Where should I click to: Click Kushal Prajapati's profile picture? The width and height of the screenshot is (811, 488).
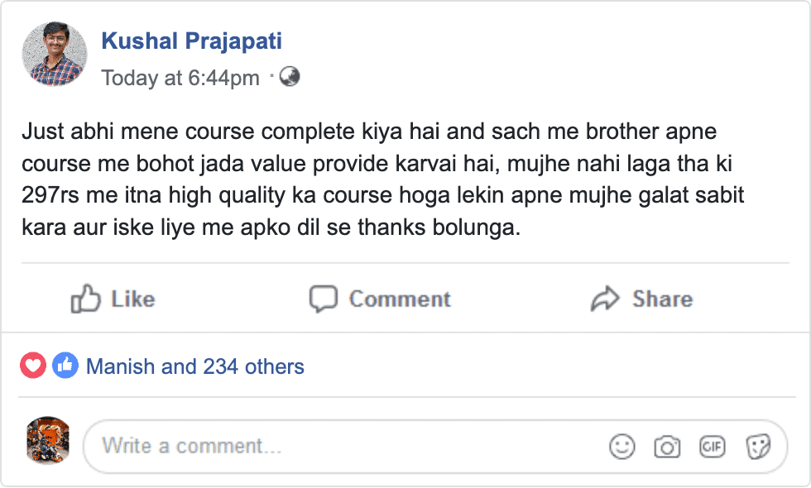[x=54, y=55]
